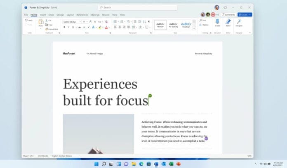Toggle Bold formatting
The width and height of the screenshot is (287, 168).
click(x=64, y=27)
